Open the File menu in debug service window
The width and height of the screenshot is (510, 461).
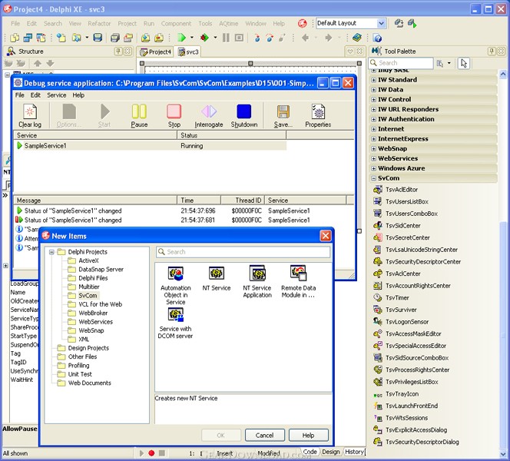pyautogui.click(x=19, y=95)
